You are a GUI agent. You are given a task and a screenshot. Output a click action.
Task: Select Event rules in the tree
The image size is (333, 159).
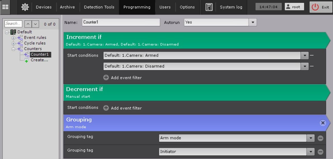coord(35,38)
